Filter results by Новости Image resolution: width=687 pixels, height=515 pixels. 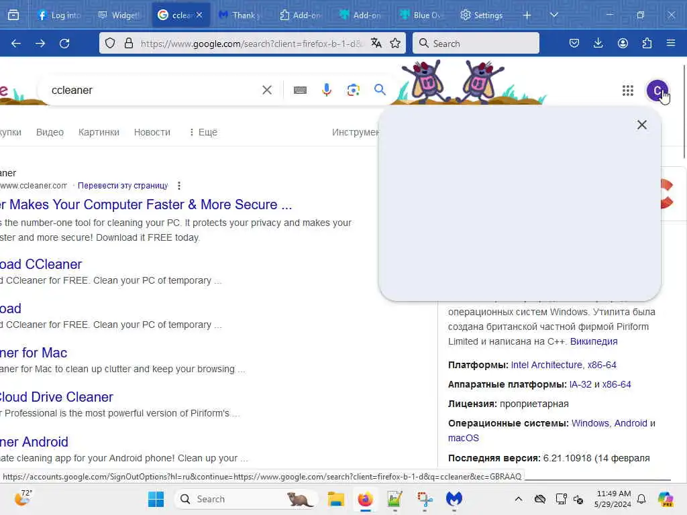point(152,132)
